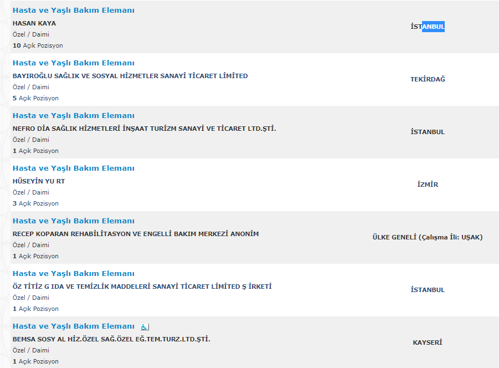499x368 pixels.
Task: Click the RECEP KOPARAN REHABİLİTASYON company name
Action: [x=136, y=234]
